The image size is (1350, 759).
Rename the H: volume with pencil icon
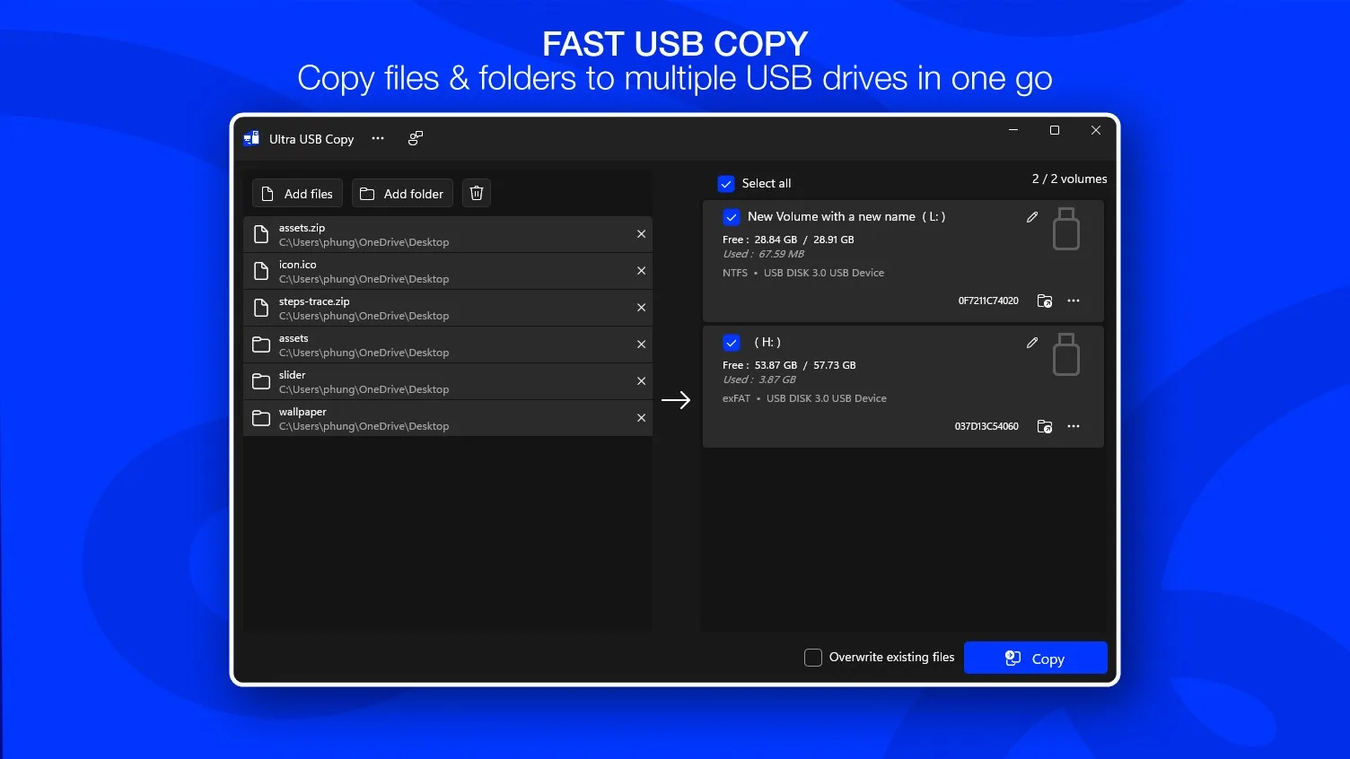[1032, 343]
